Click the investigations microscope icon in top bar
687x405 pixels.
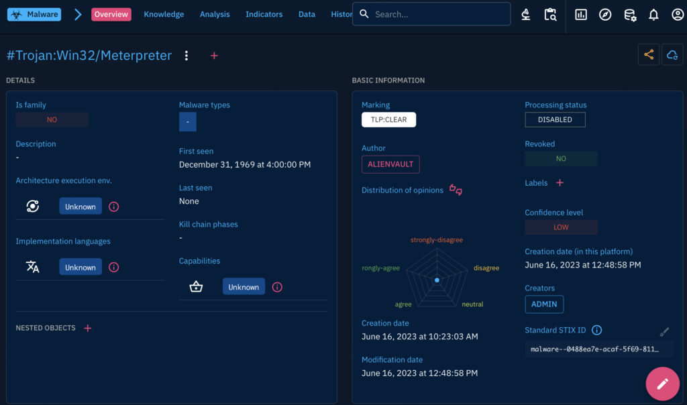point(526,14)
